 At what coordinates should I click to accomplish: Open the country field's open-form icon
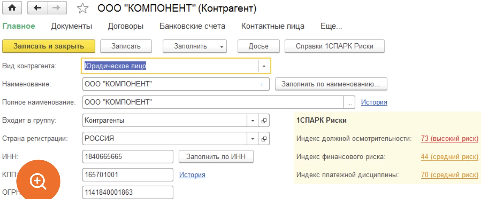[x=264, y=139]
